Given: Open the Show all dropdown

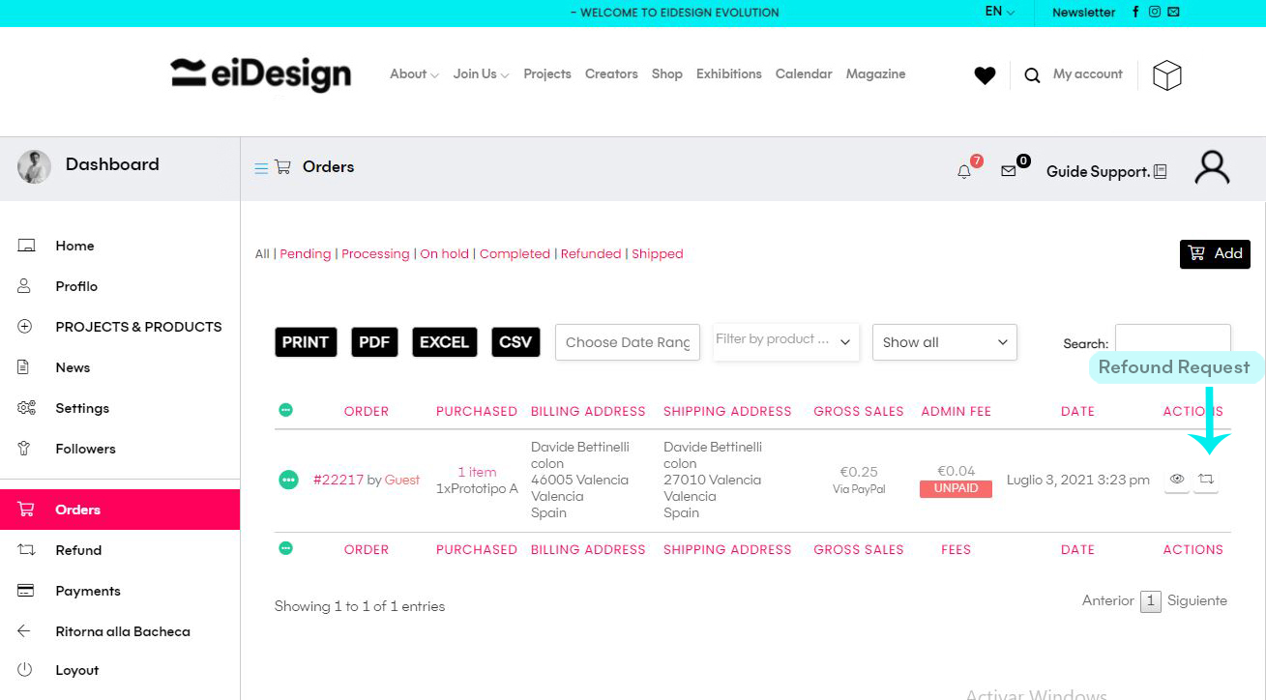Looking at the screenshot, I should [944, 342].
